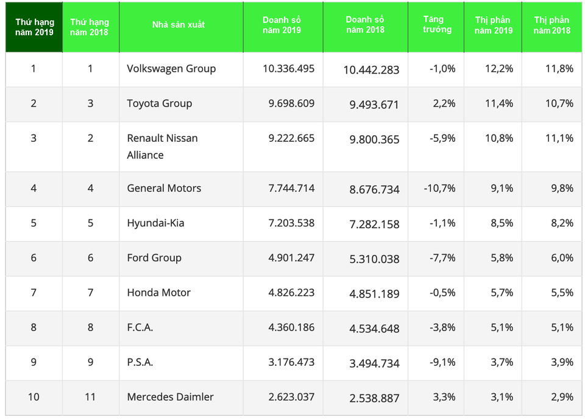The width and height of the screenshot is (585, 420).
Task: Click the -7,7% growth value
Action: 442,257
